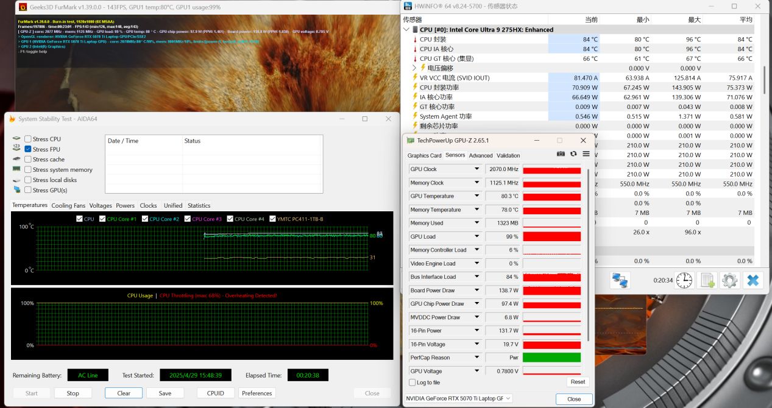Open HWiNFO settings gear icon
Viewport: 772px width, 408px height.
[729, 281]
